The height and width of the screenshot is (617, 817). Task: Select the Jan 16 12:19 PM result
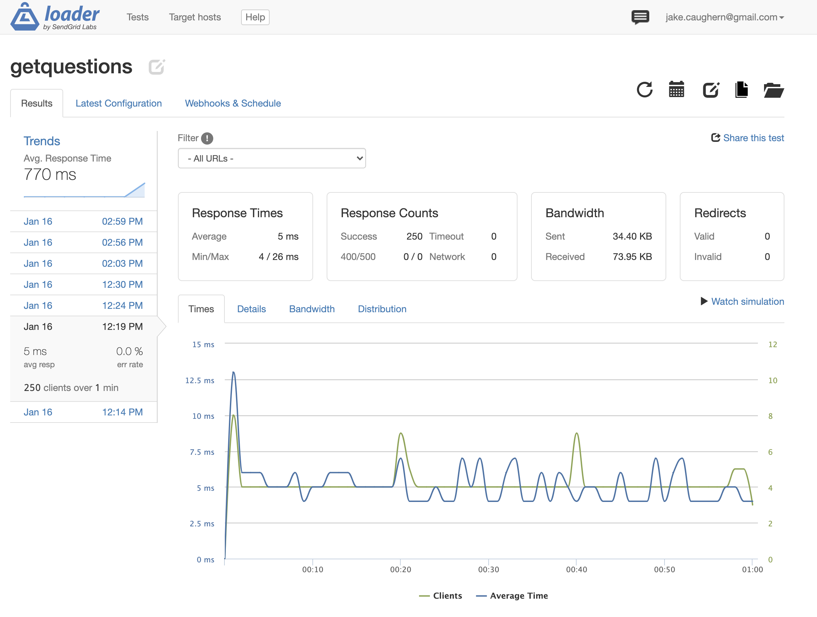pyautogui.click(x=84, y=327)
